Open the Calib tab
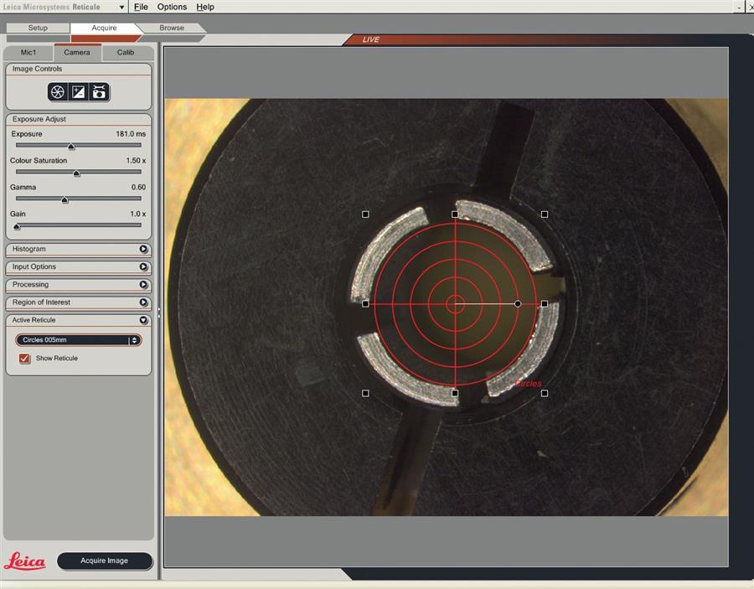 [126, 53]
